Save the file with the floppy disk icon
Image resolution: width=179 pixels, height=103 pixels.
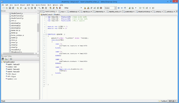[10, 8]
